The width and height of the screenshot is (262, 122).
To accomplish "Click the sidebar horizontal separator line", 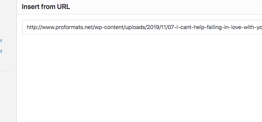I will coord(5,71).
